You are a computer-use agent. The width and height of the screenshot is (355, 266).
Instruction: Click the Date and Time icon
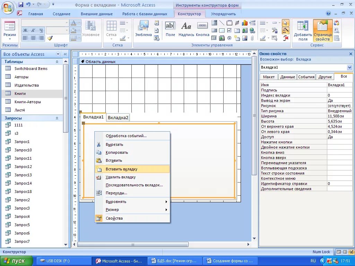click(x=157, y=38)
